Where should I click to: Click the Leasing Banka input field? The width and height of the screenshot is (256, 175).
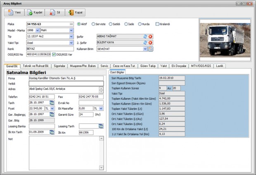42,126
